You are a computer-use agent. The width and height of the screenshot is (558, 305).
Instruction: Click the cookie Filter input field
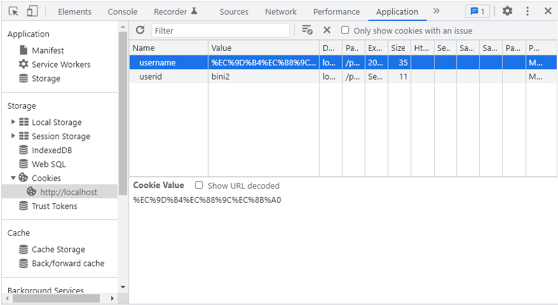click(x=220, y=30)
